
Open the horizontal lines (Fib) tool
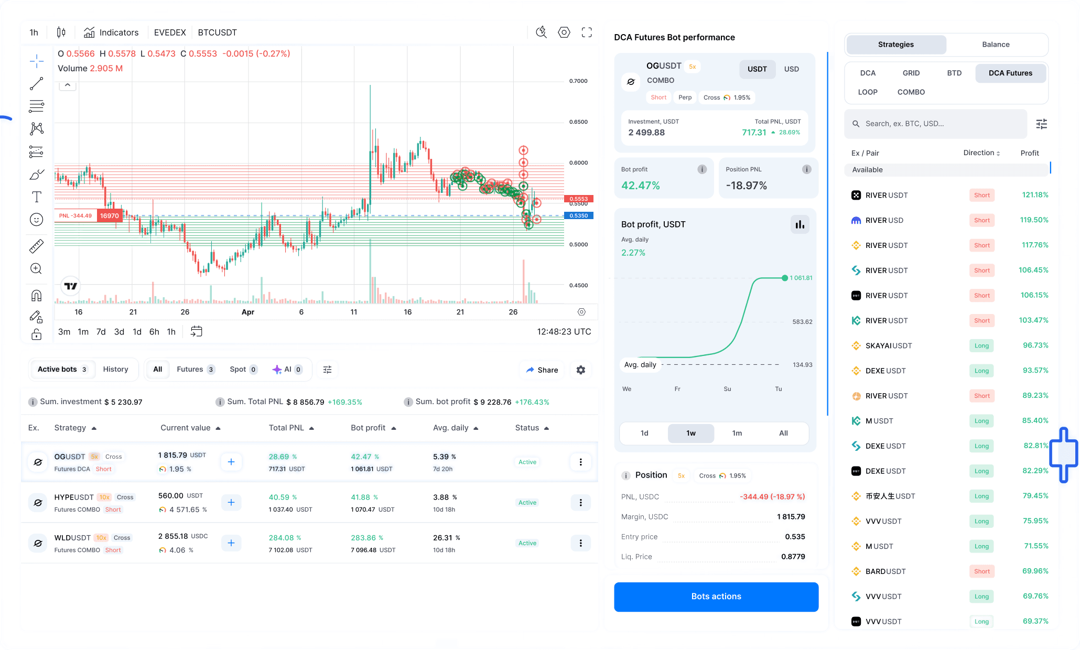[x=37, y=106]
